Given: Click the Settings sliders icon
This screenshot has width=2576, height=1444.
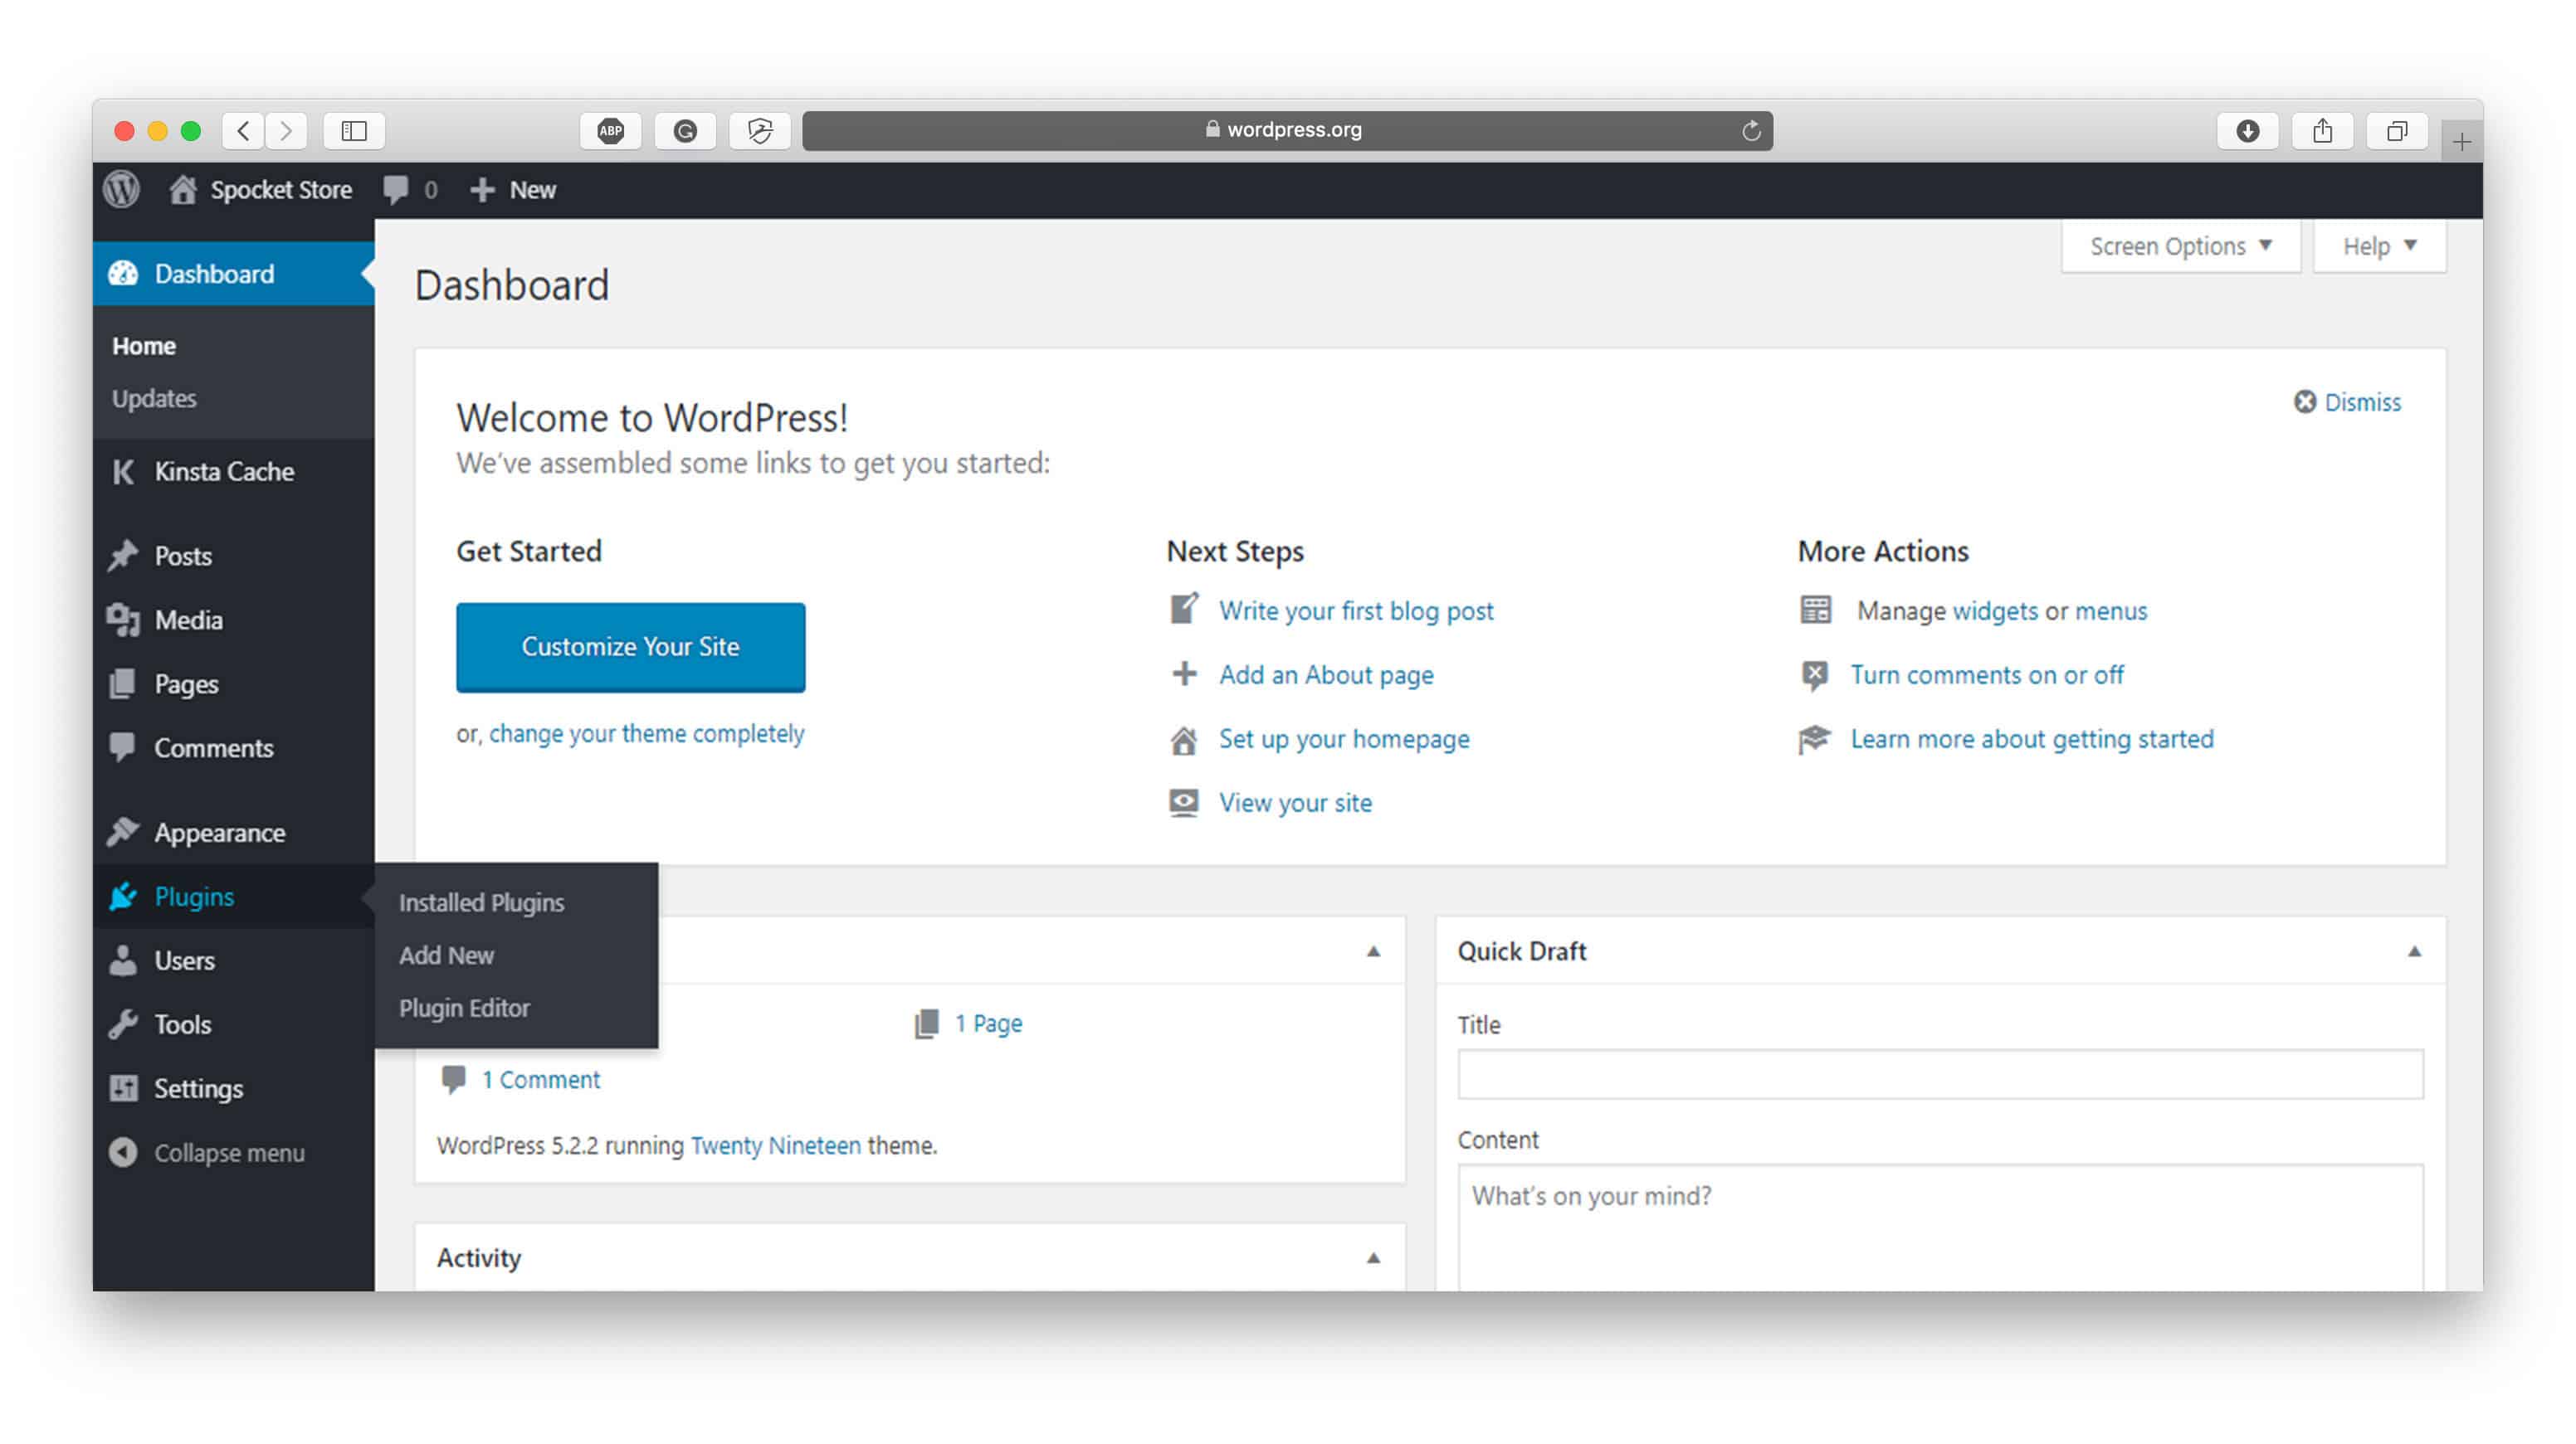Looking at the screenshot, I should (123, 1088).
